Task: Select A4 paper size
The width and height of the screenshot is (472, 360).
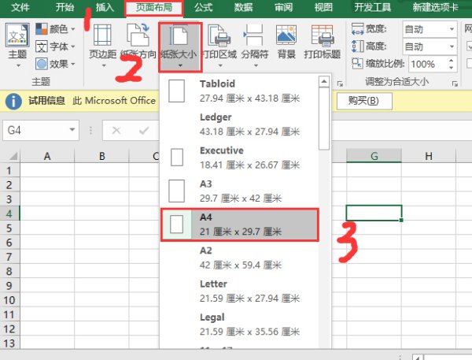Action: (x=240, y=225)
